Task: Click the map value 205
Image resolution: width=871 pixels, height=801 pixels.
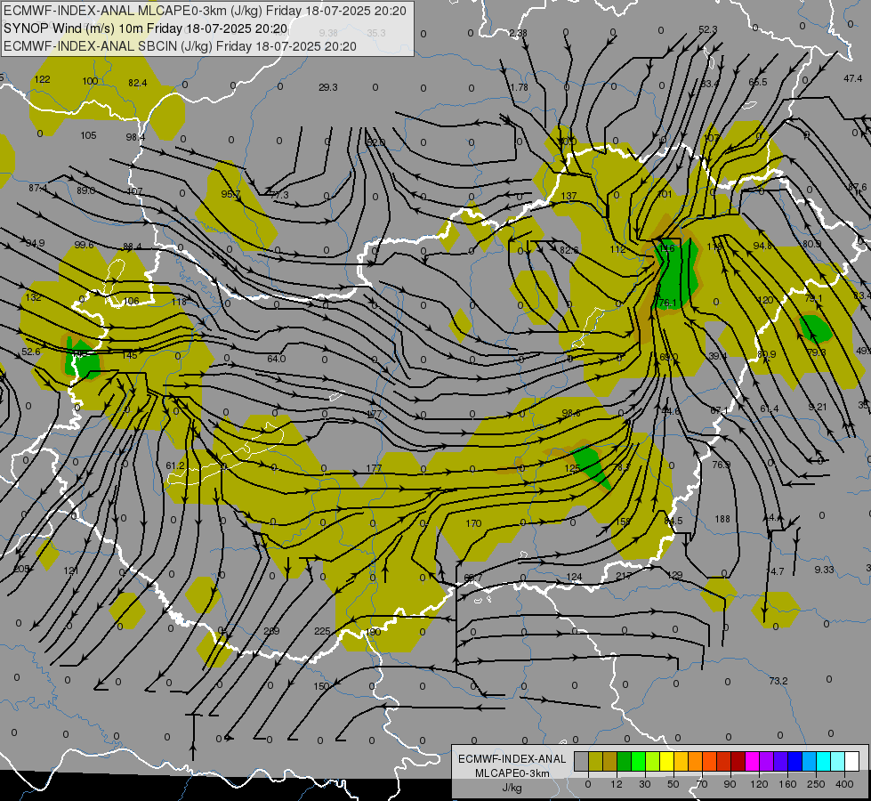Action: pyautogui.click(x=21, y=570)
